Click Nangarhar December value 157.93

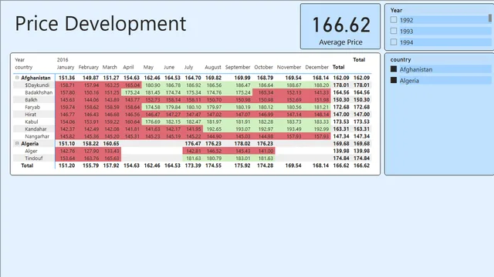(321, 136)
